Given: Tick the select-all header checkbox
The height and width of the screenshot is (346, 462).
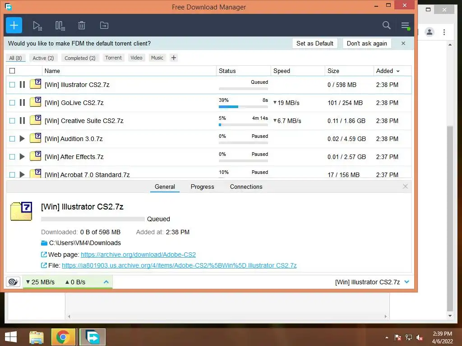Looking at the screenshot, I should pyautogui.click(x=12, y=71).
